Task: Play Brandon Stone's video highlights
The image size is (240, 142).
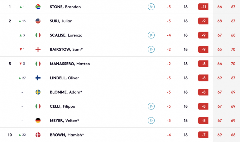Action: (x=151, y=7)
